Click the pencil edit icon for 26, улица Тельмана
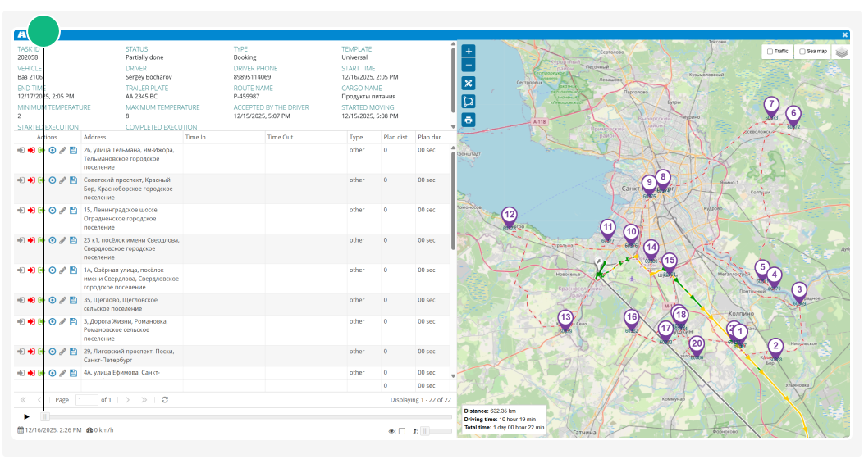The image size is (864, 459). 63,150
